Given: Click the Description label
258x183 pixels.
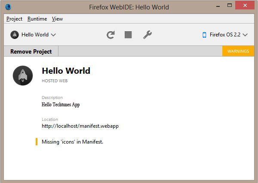Looking at the screenshot, I should (x=52, y=98).
